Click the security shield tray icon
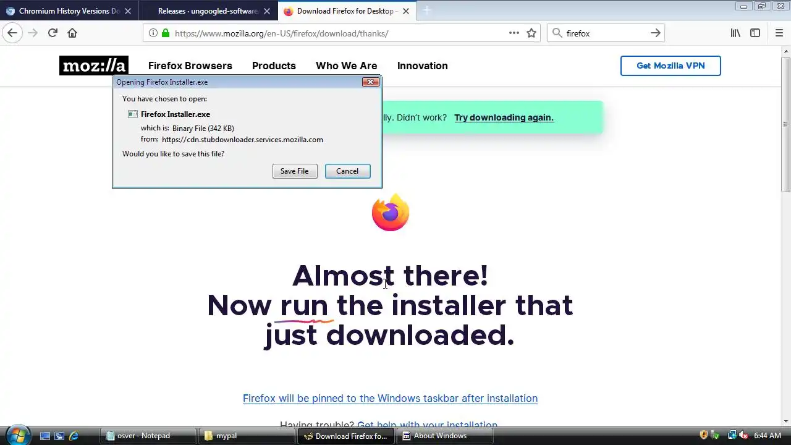791x445 pixels. 704,435
